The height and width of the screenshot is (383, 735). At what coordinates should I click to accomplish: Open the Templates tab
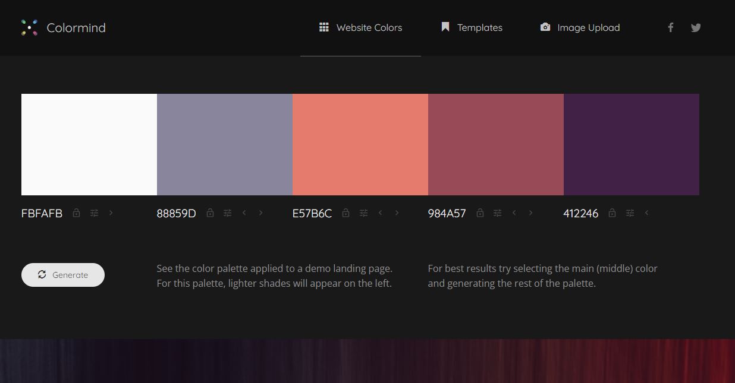pos(472,27)
